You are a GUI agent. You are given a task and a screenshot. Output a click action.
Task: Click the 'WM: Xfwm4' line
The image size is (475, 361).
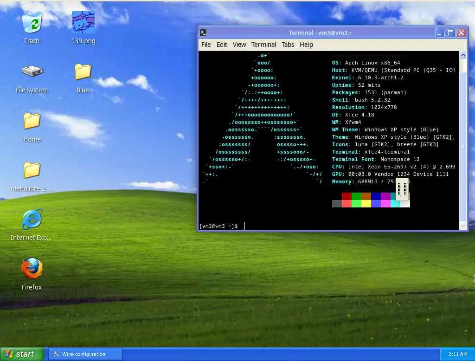coord(347,122)
